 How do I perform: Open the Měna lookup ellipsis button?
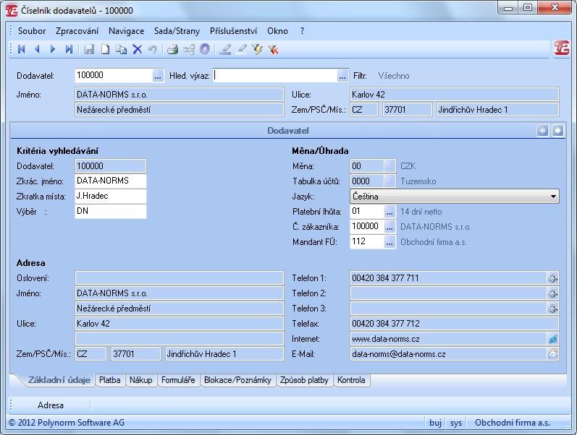click(389, 166)
